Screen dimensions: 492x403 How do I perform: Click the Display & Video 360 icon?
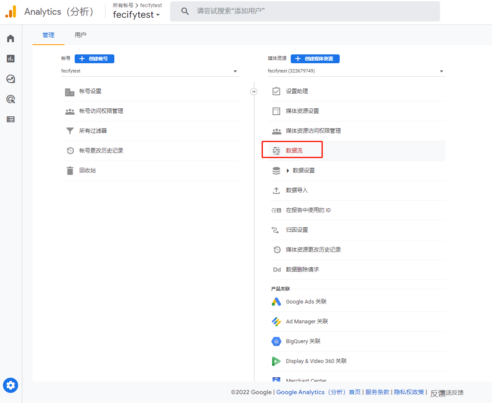click(276, 361)
